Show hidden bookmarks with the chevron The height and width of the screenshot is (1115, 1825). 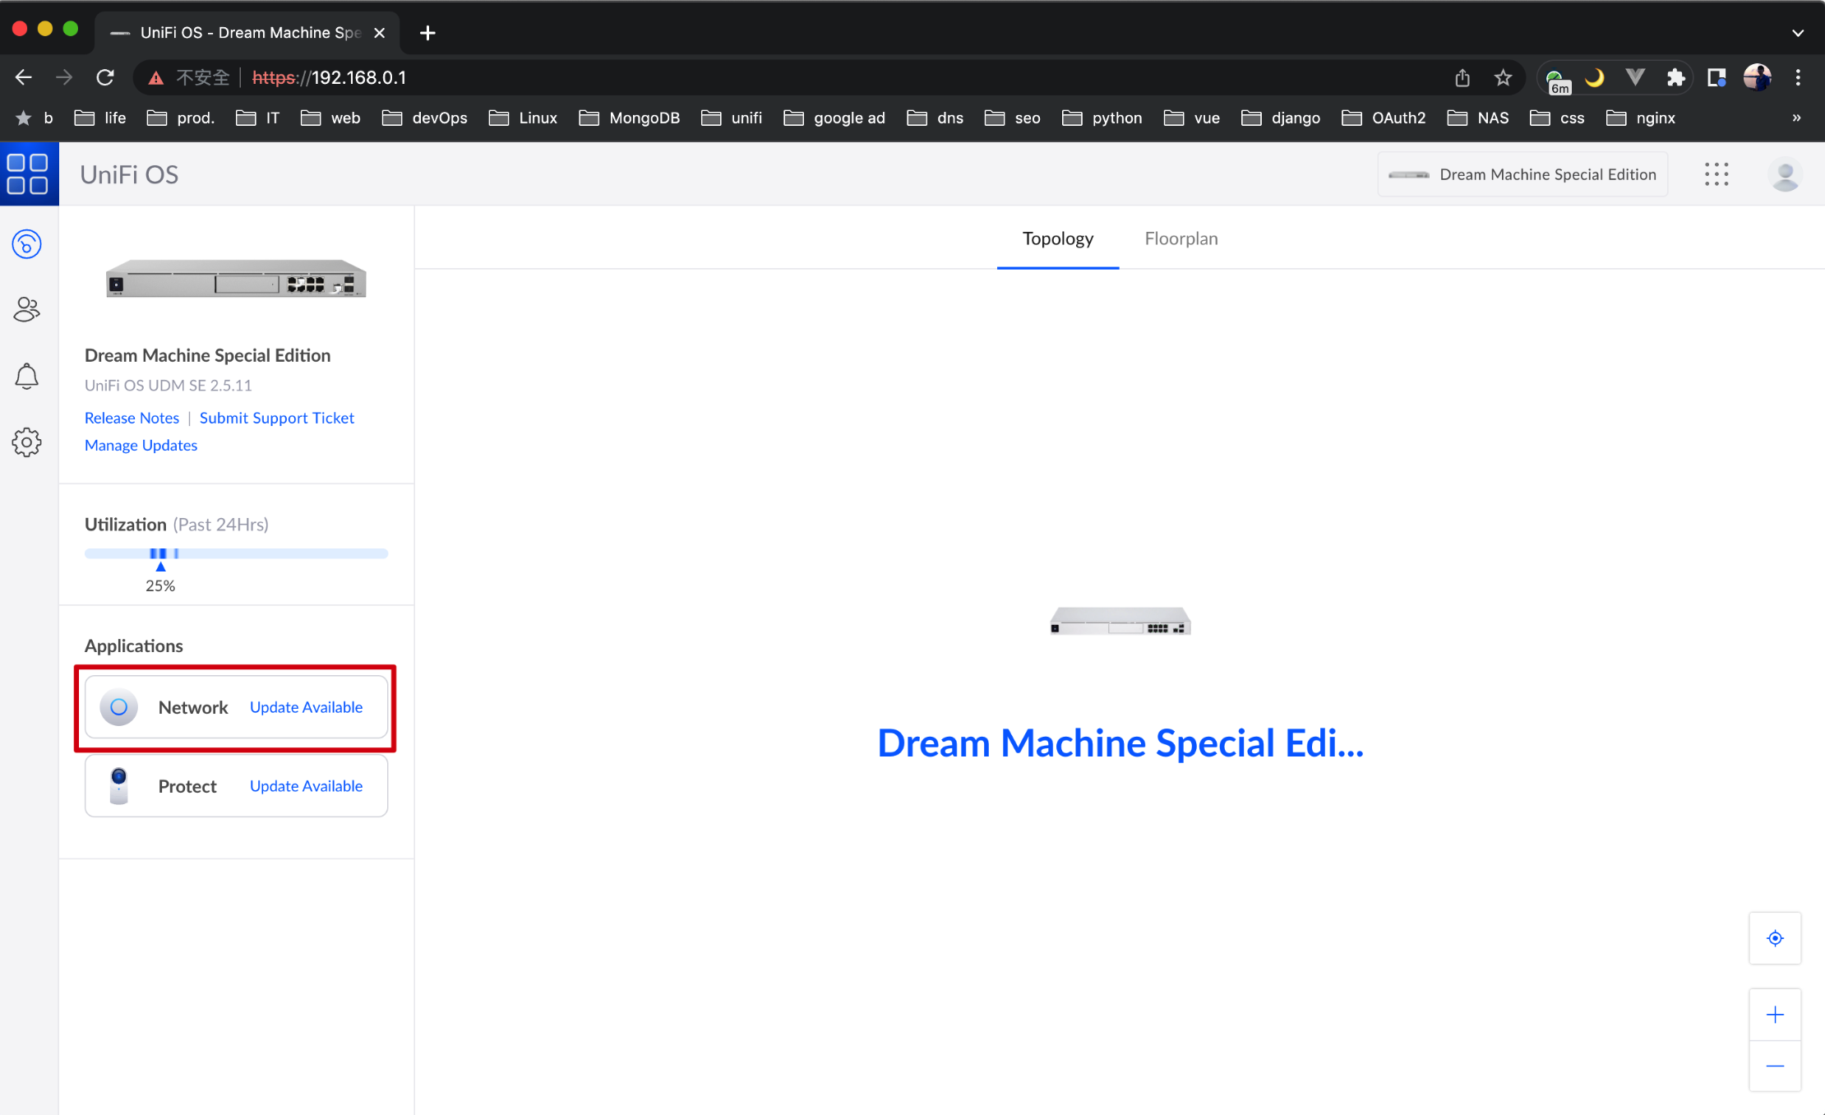pos(1796,118)
